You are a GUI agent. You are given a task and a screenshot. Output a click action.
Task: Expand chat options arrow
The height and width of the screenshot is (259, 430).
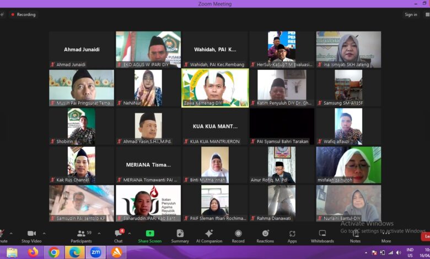pyautogui.click(x=129, y=234)
